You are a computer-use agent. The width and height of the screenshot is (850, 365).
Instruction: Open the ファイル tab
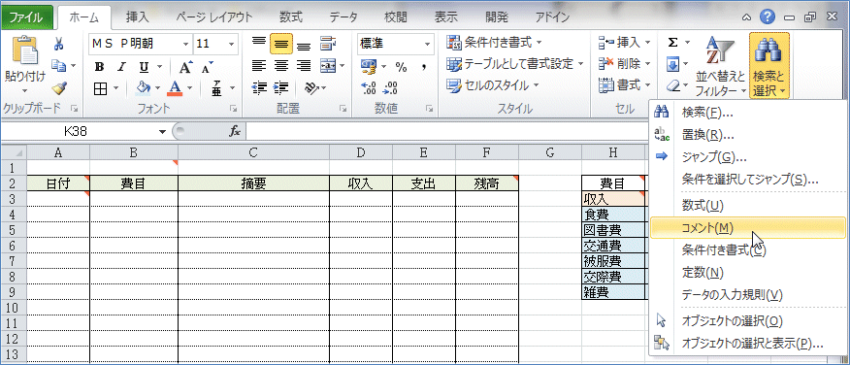[x=26, y=17]
